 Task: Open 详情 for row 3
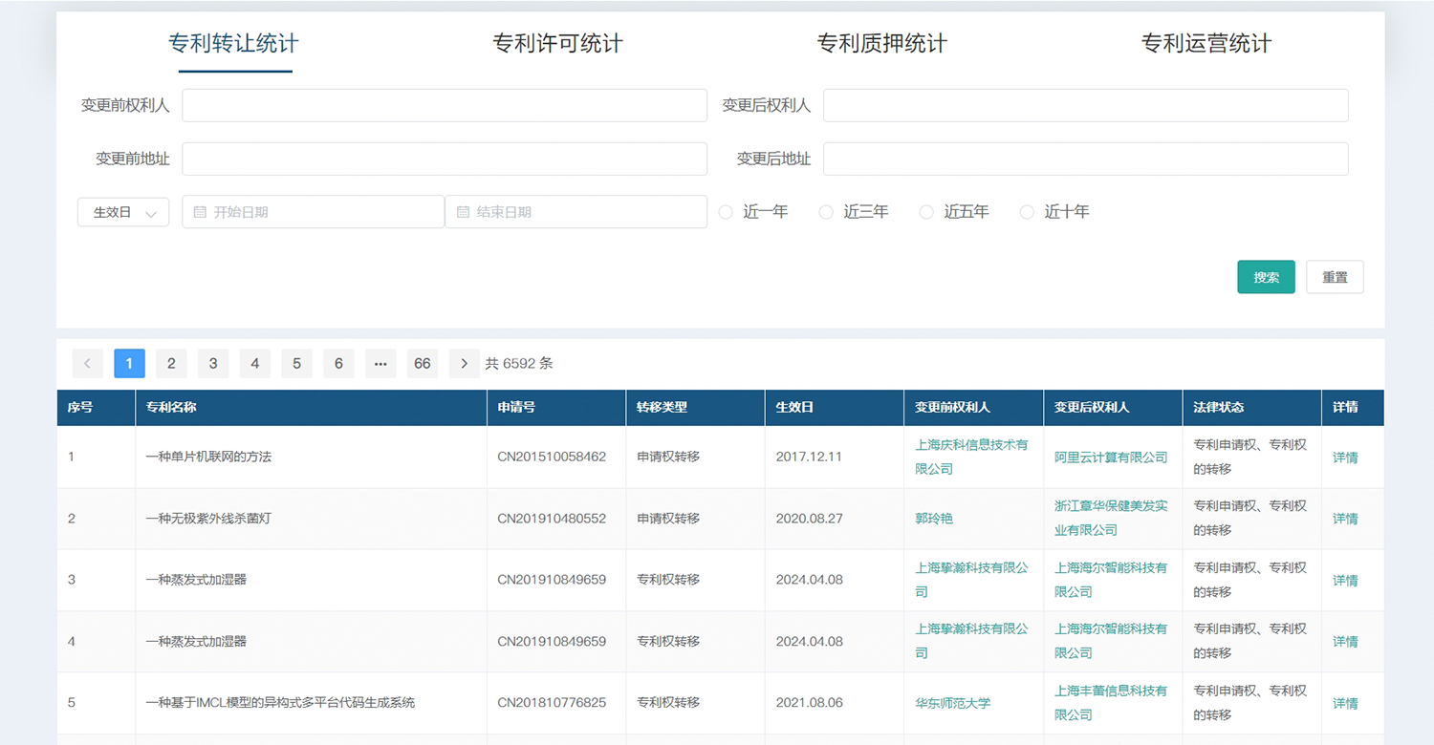(x=1345, y=580)
